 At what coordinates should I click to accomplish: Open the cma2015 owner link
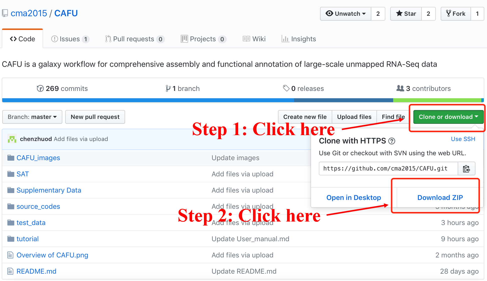(x=29, y=13)
